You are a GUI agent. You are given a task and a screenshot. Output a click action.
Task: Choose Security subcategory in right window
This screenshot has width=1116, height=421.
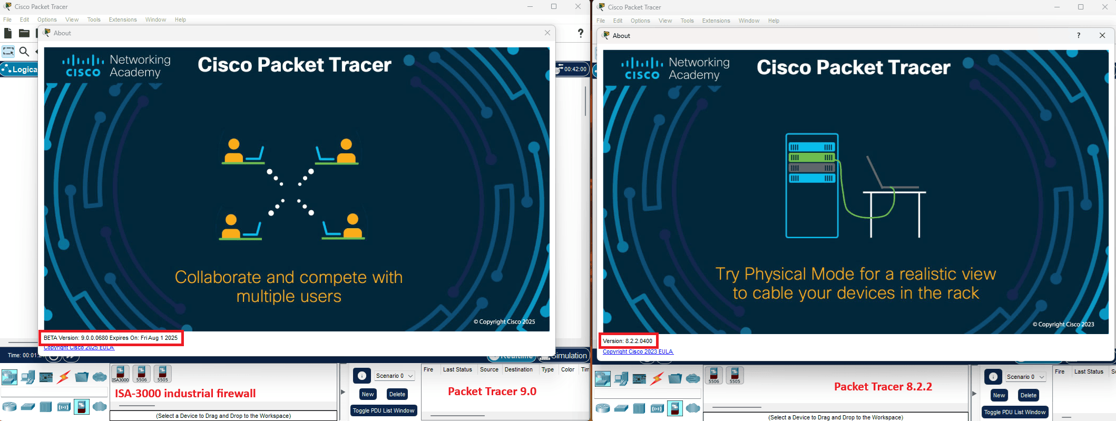[x=675, y=408]
